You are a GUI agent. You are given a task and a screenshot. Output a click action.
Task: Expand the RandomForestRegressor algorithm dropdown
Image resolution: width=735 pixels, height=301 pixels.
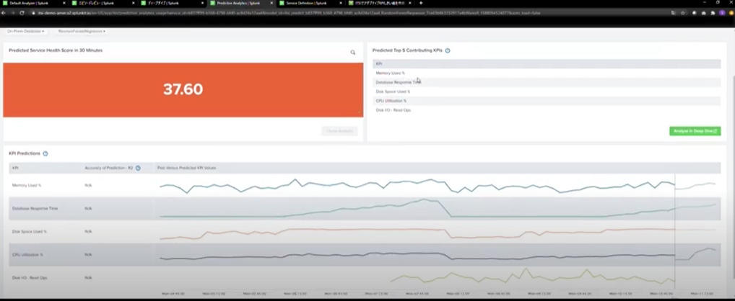[82, 31]
